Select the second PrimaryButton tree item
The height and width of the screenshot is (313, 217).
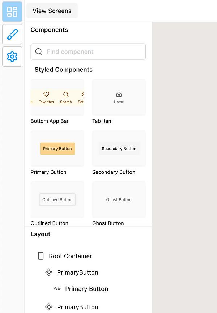tap(77, 307)
